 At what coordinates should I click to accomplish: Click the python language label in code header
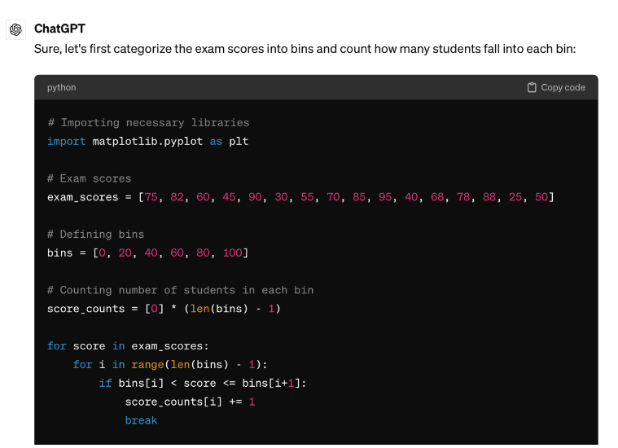(62, 88)
